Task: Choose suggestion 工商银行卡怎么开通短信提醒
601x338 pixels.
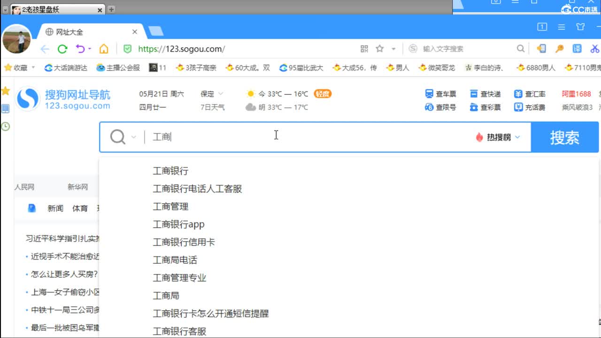Action: 211,314
